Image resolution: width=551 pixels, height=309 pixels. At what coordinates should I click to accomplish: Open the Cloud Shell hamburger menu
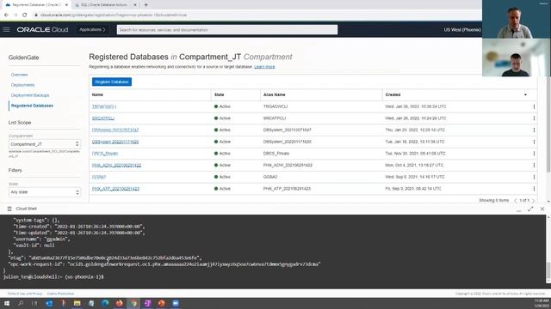point(9,209)
